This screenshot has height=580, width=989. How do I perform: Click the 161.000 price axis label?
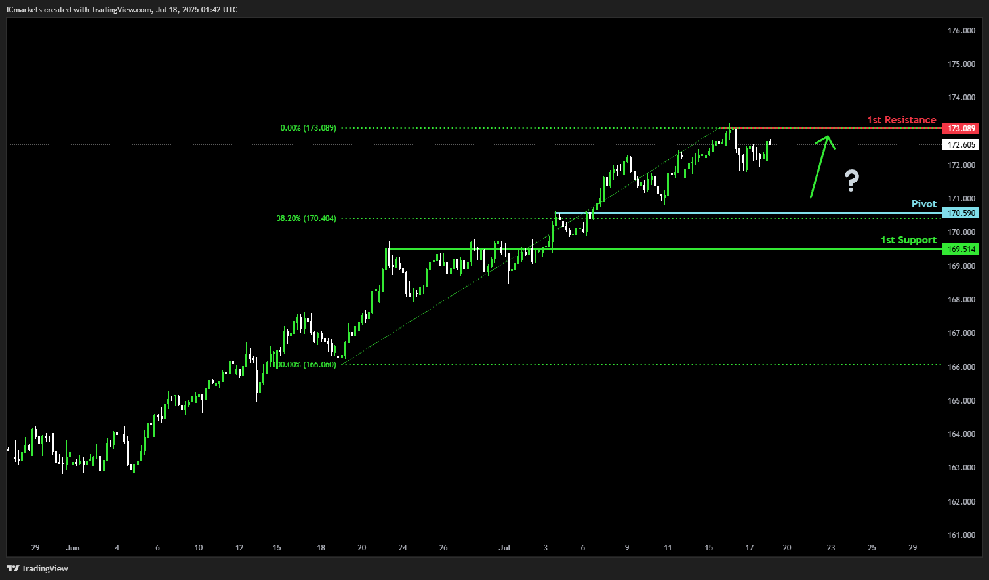point(961,535)
